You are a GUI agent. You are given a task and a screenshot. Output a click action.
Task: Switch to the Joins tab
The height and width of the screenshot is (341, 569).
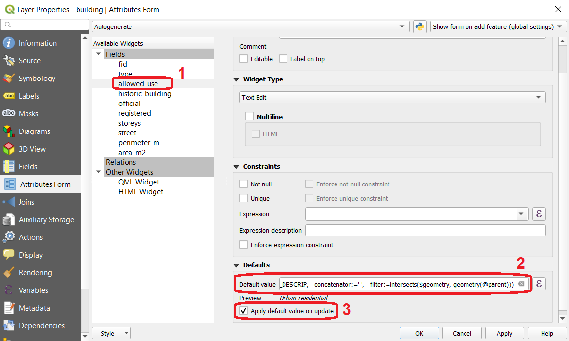(x=41, y=202)
